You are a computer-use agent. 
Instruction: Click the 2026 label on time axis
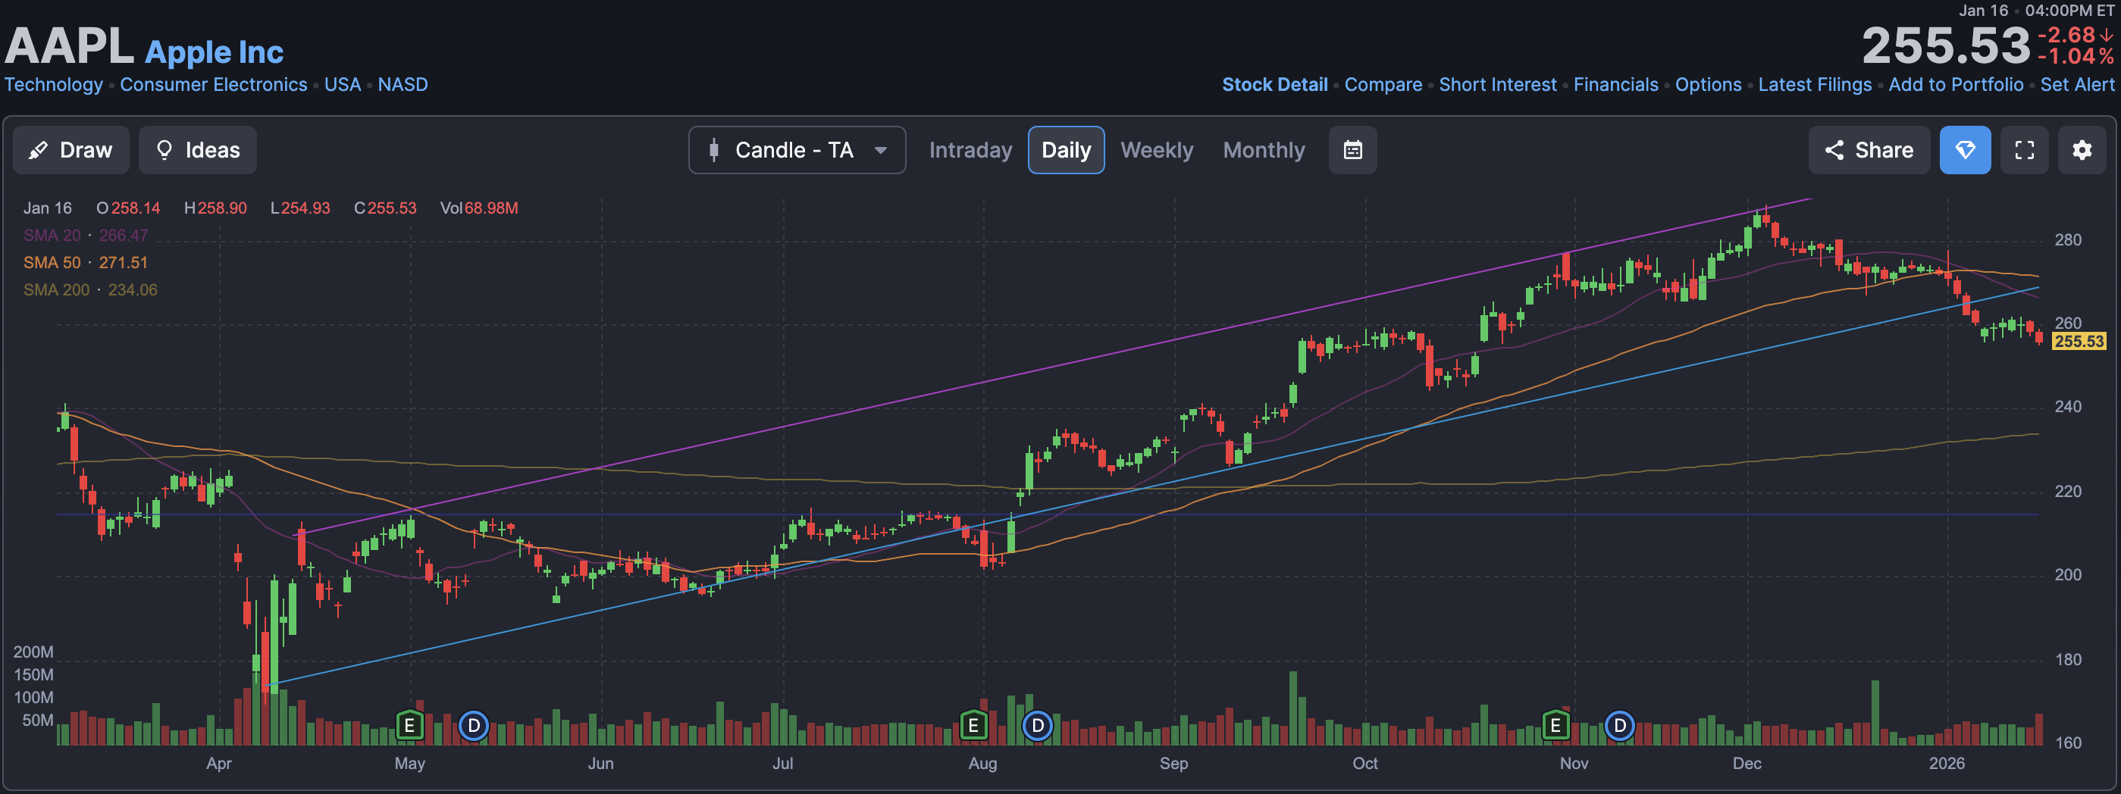[x=1947, y=764]
